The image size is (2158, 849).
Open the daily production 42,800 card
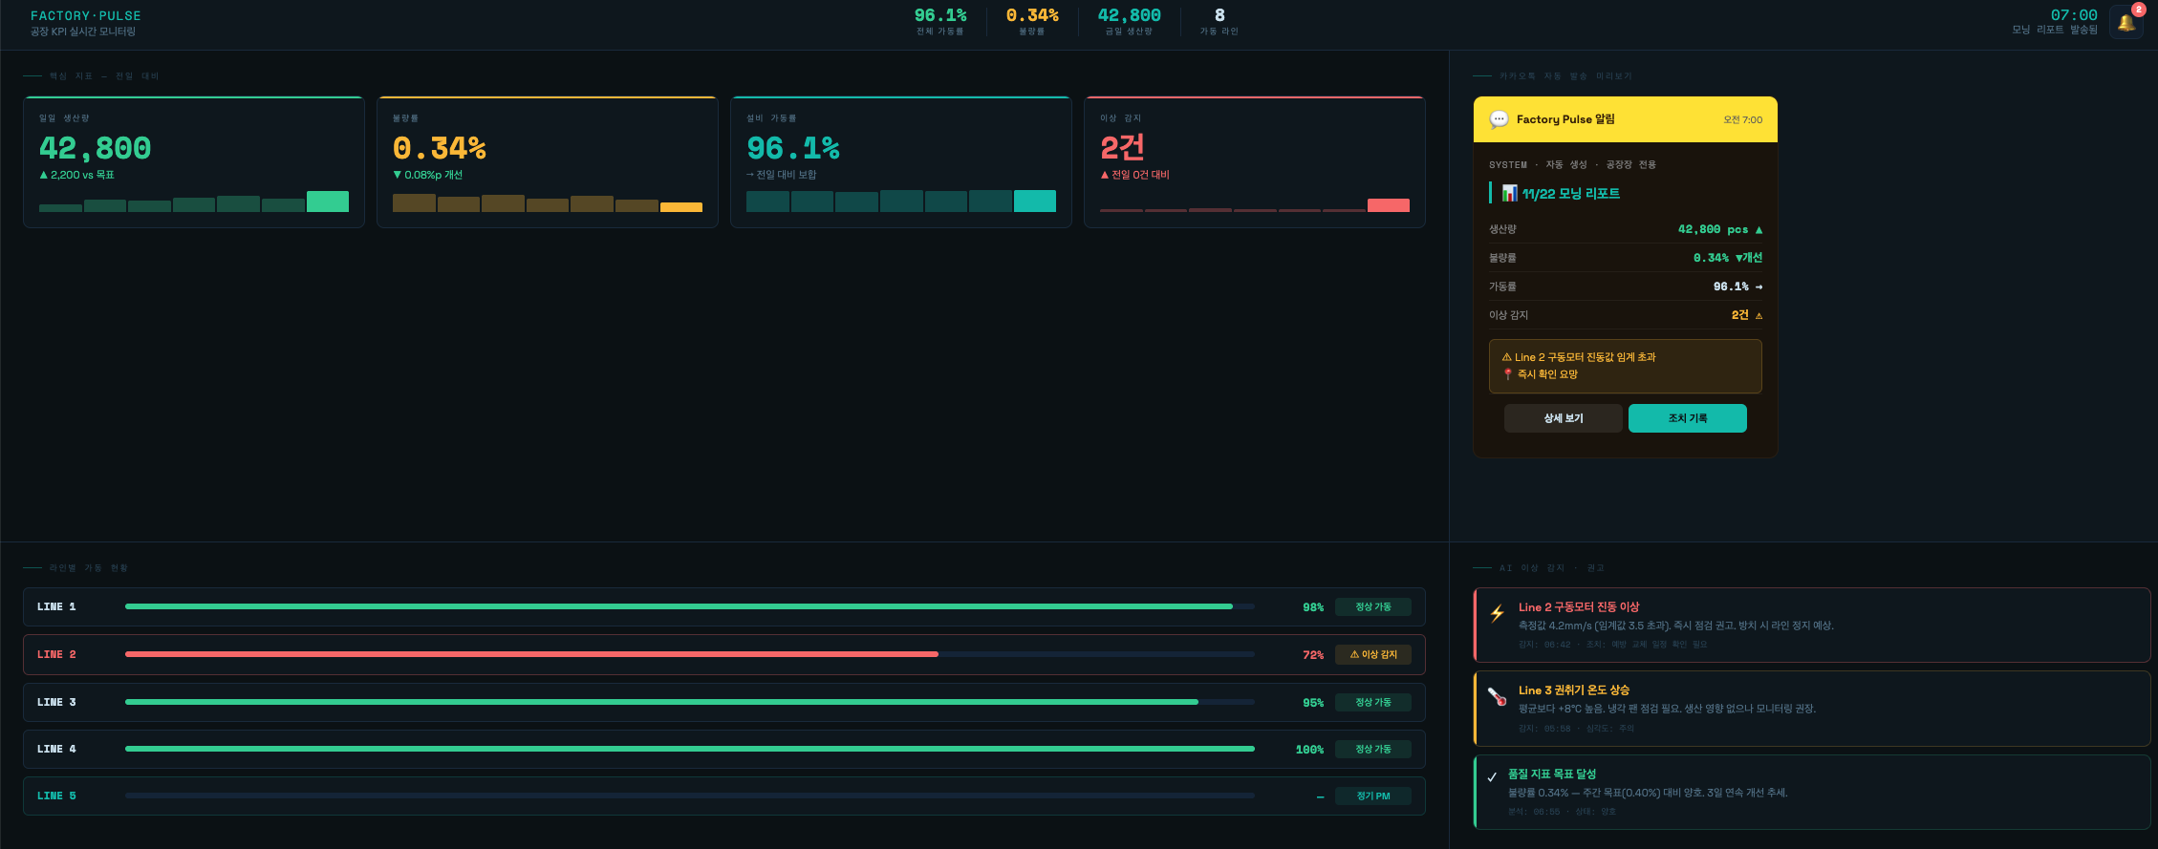[x=194, y=162]
